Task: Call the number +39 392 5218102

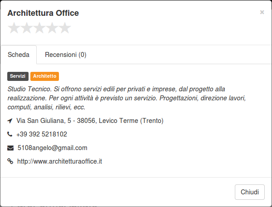Action: (42, 134)
